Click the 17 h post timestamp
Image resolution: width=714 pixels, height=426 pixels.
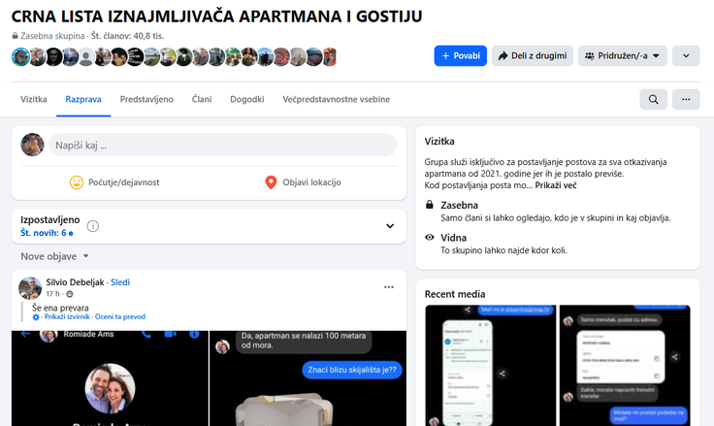[x=52, y=294]
